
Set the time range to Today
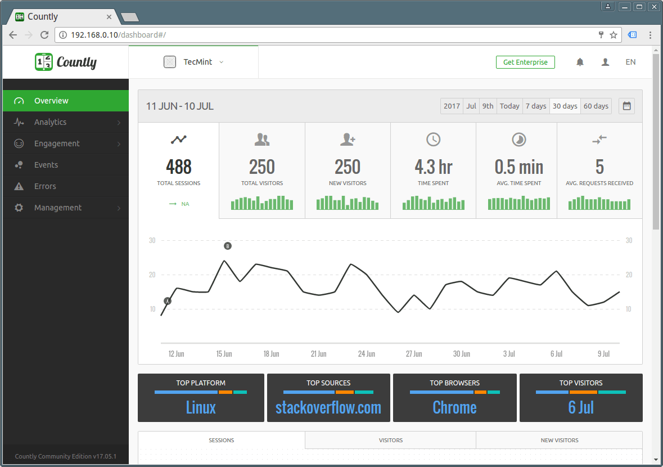509,106
